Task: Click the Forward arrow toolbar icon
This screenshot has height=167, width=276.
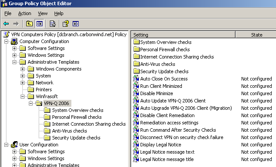Action: tap(16, 24)
